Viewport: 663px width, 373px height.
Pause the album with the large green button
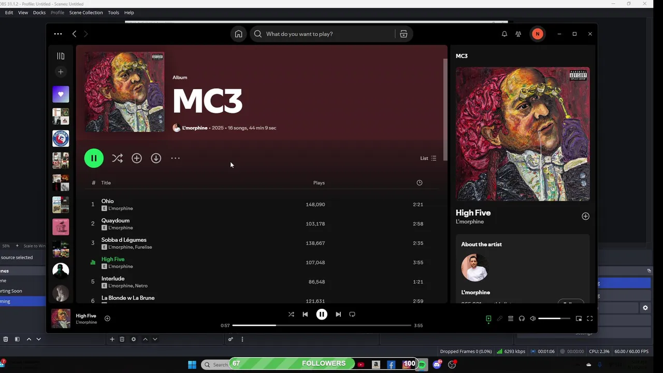coord(94,158)
